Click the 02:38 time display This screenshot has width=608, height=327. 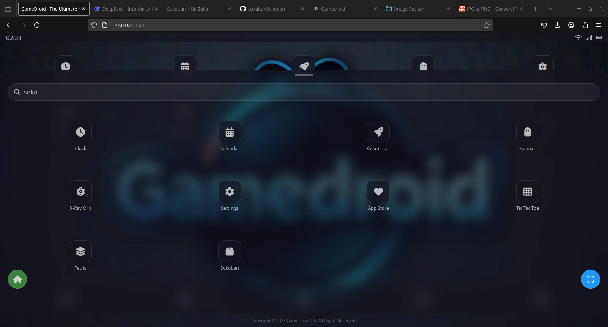pos(14,38)
